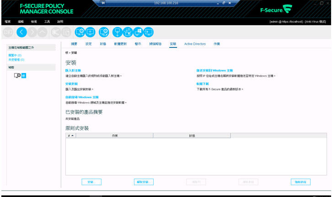
Task: Click the breadcrumb root segment
Action: tap(67, 53)
